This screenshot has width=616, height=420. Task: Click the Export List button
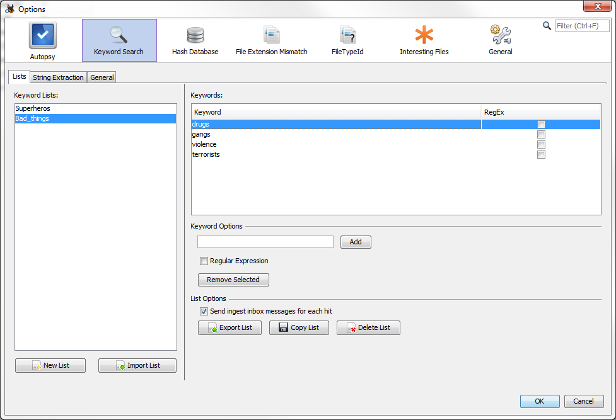click(x=230, y=328)
